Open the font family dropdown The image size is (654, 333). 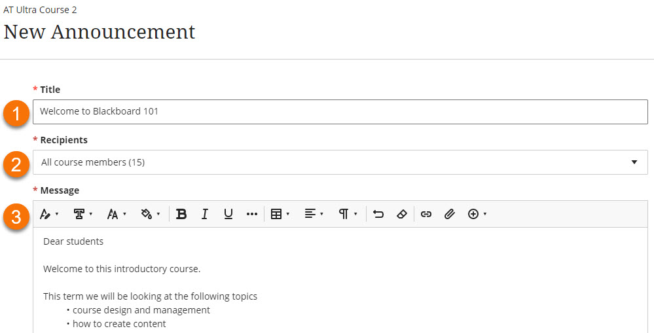pos(82,214)
